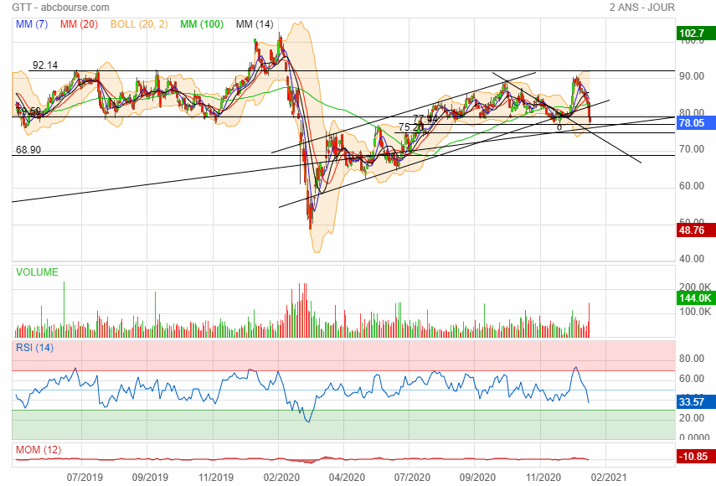Click the 75.20 level annotation
Image resolution: width=716 pixels, height=486 pixels.
tap(411, 127)
